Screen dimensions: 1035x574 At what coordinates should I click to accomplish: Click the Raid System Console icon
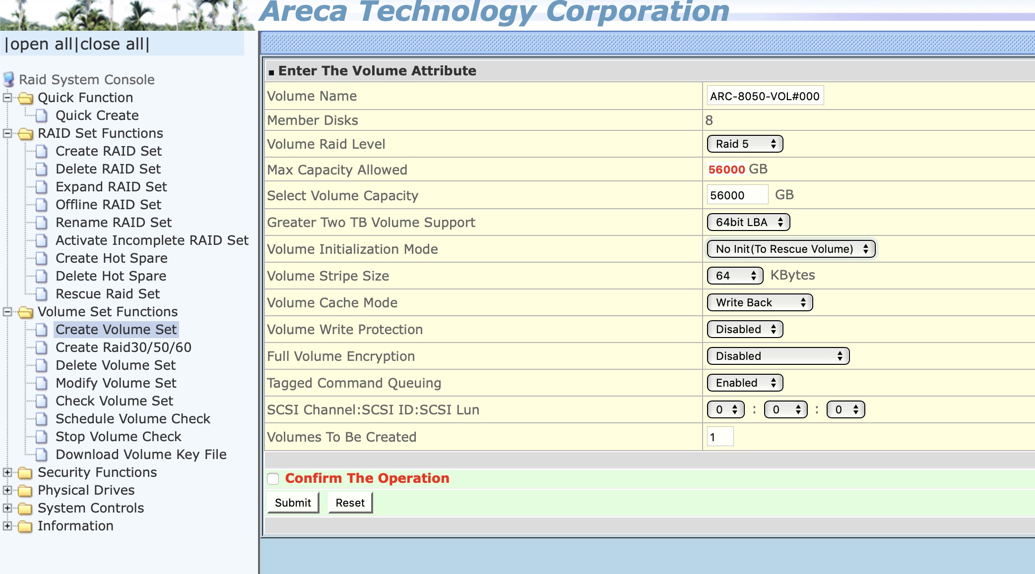(x=8, y=79)
